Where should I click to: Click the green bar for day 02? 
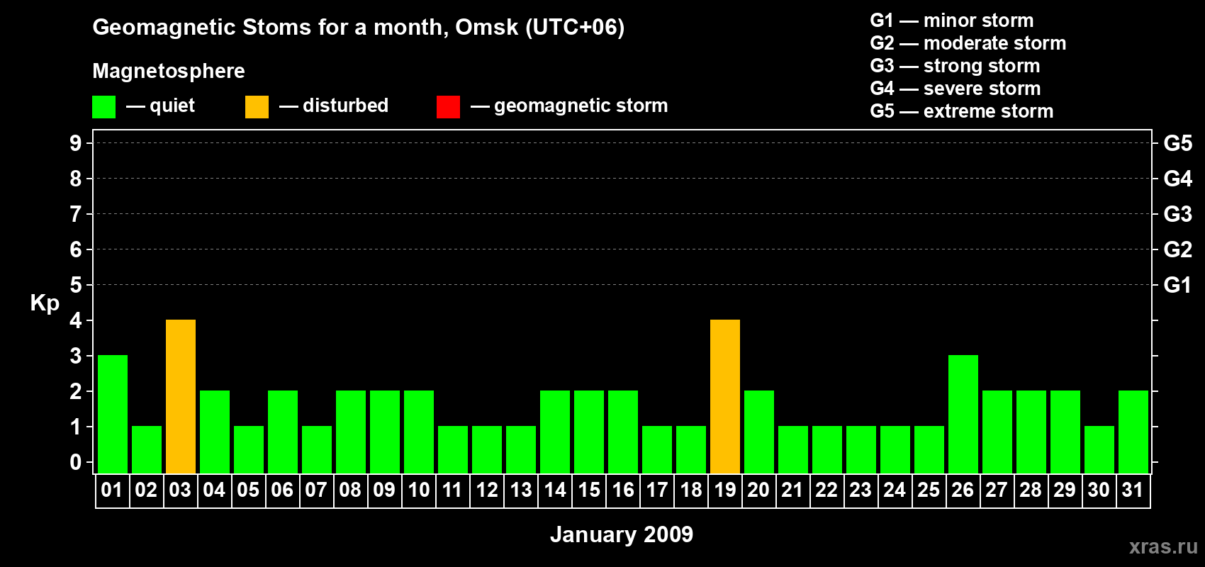[147, 450]
